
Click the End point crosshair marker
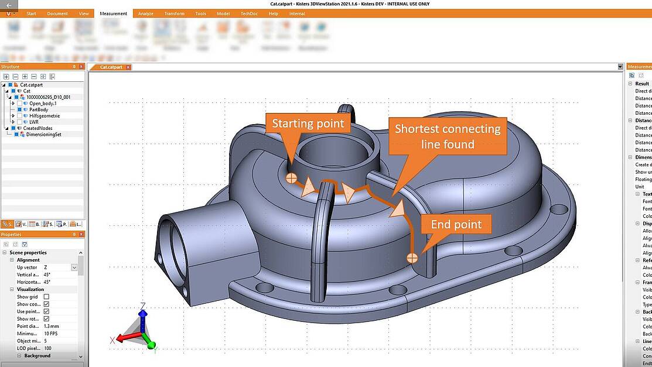[x=412, y=256]
